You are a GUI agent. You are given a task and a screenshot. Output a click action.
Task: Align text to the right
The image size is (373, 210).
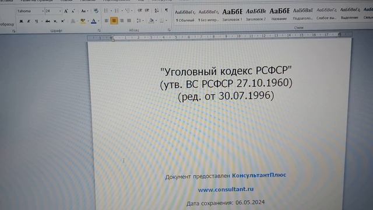[122, 21]
